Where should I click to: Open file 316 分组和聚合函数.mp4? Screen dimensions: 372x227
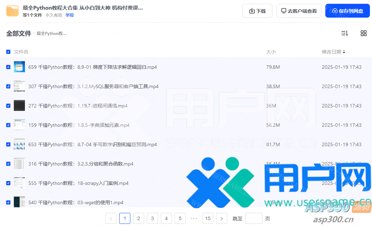81,164
